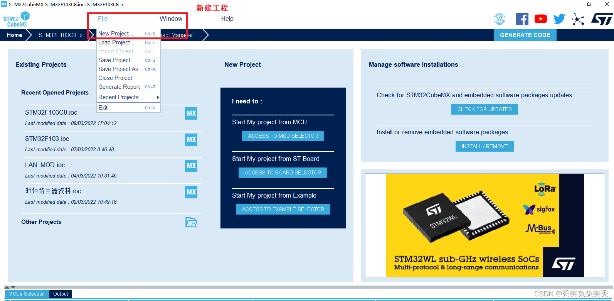Expand Recent Projects submenu

[128, 97]
